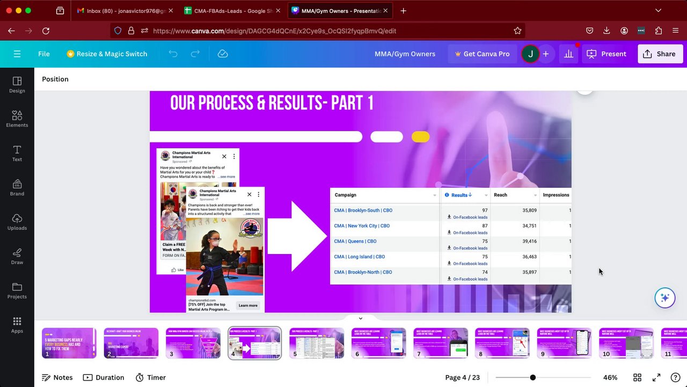
Task: Go back in browser history
Action: click(x=11, y=31)
